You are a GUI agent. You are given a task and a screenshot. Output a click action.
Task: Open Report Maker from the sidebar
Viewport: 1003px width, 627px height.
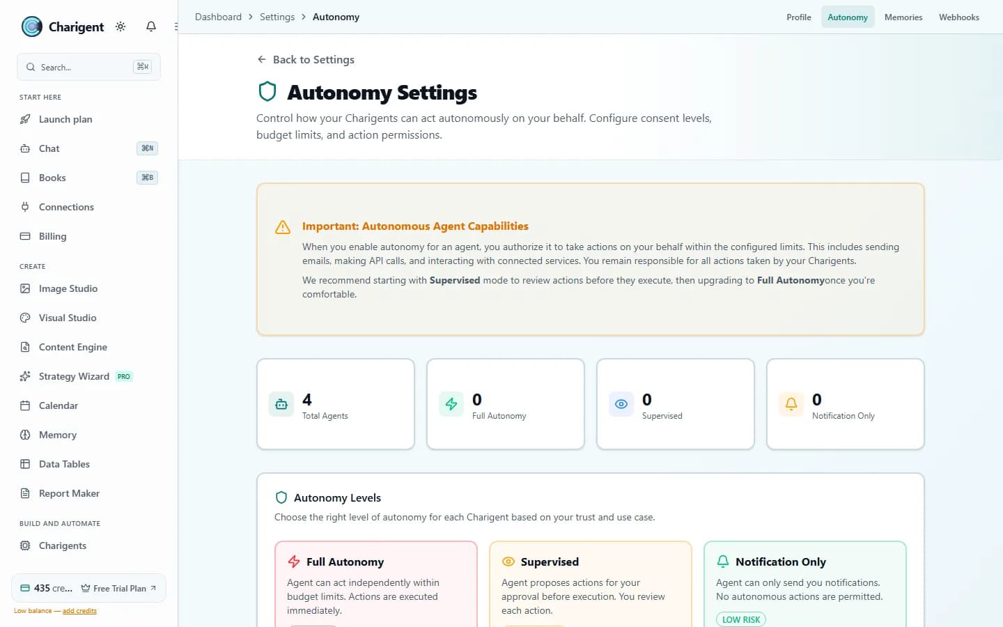pyautogui.click(x=88, y=493)
